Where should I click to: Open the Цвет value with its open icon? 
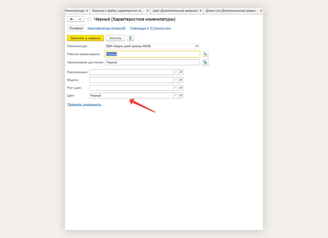point(181,95)
